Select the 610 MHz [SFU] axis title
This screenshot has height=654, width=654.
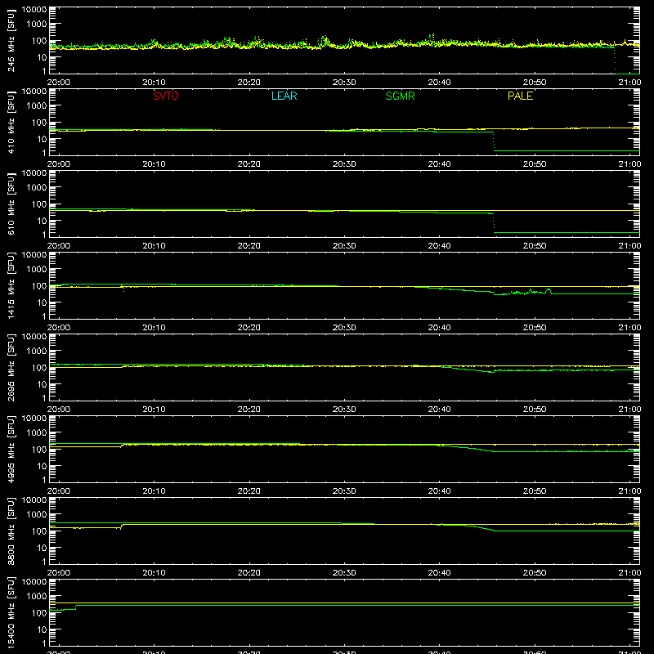coord(11,204)
